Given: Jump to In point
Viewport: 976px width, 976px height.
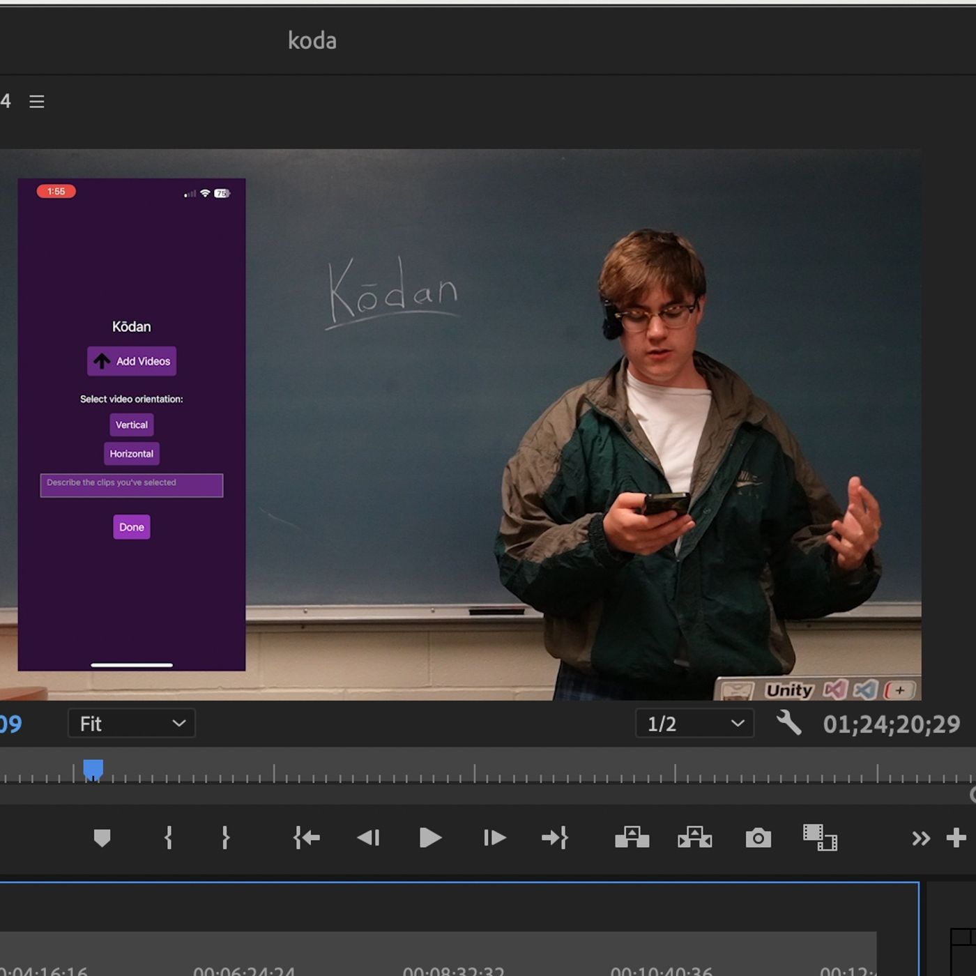Looking at the screenshot, I should coord(307,837).
